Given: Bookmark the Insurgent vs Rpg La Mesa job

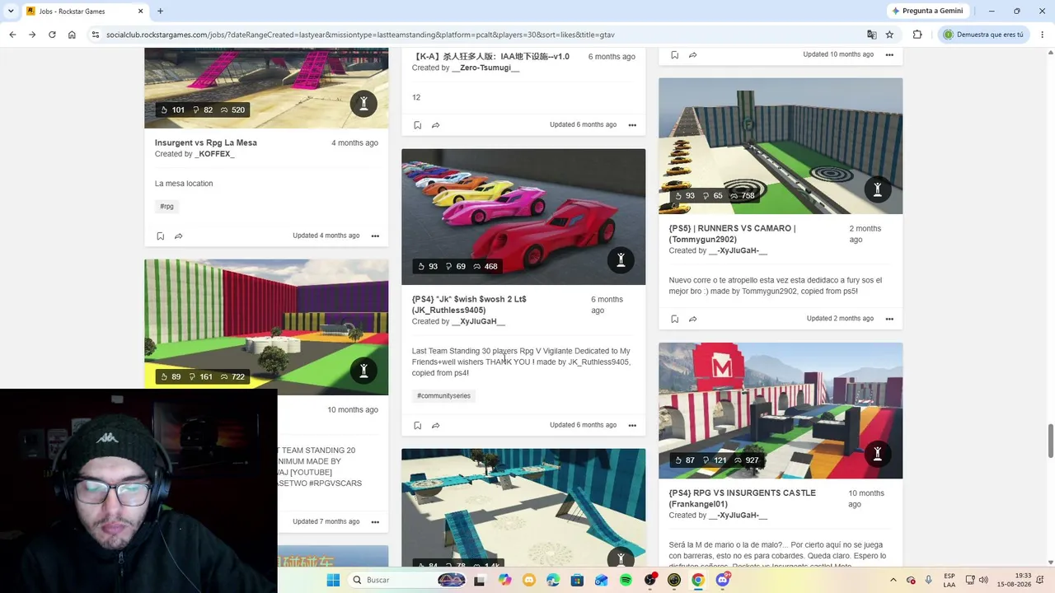Looking at the screenshot, I should [x=160, y=236].
